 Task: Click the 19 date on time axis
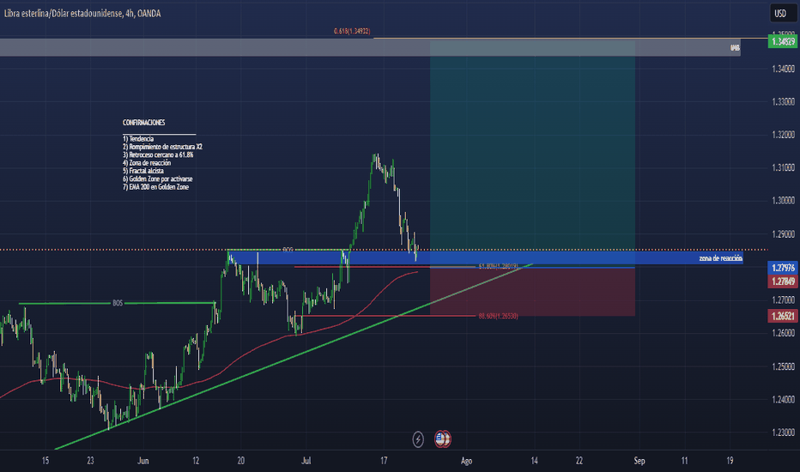[730, 461]
